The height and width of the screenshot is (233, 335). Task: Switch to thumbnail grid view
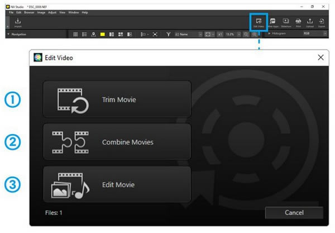[x=76, y=34]
